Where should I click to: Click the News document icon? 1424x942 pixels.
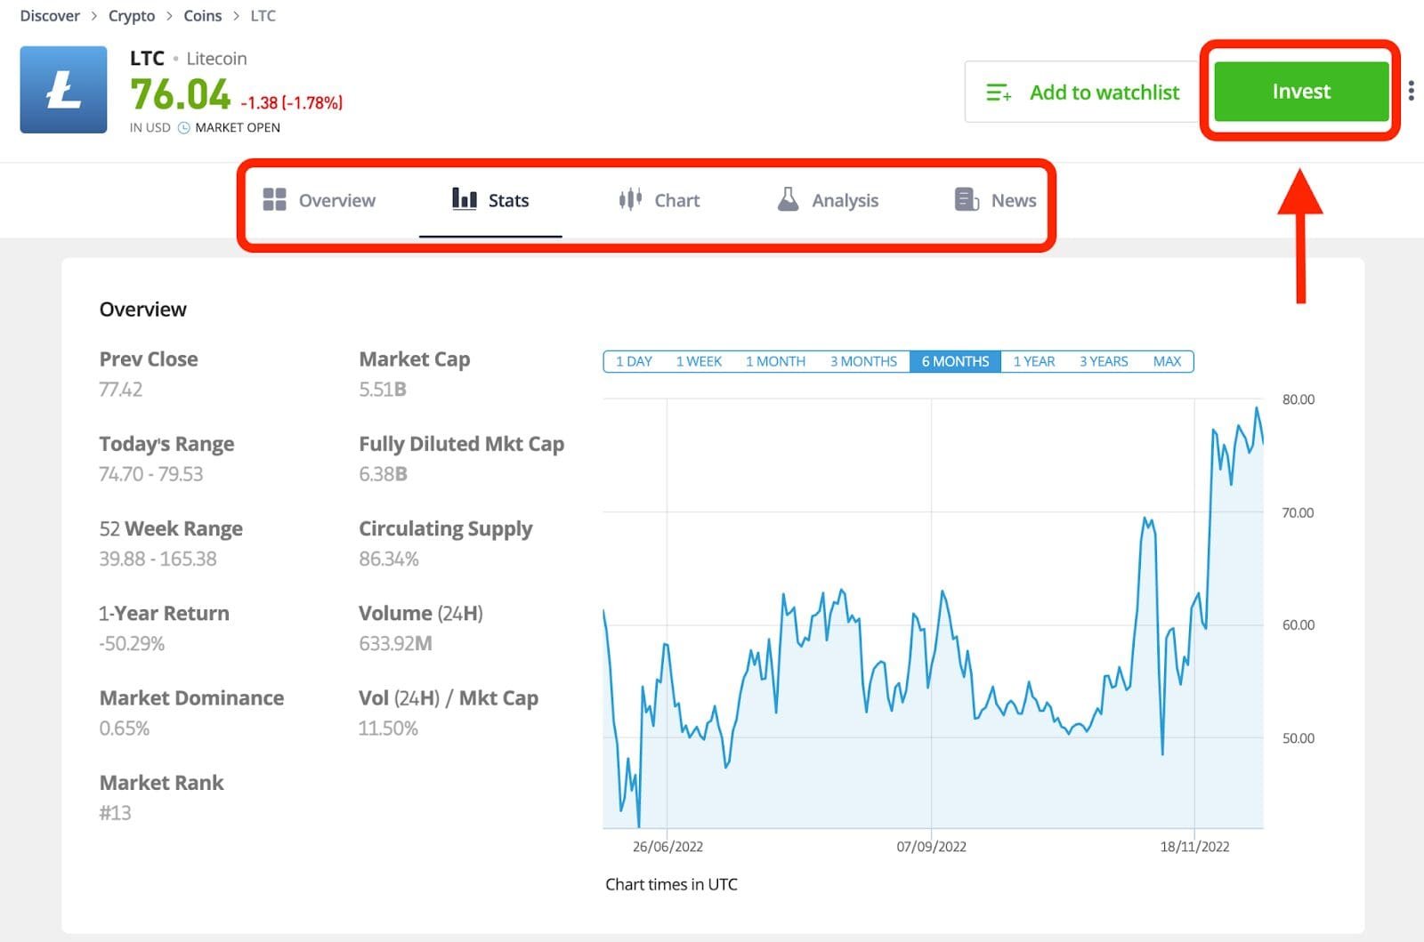(967, 199)
